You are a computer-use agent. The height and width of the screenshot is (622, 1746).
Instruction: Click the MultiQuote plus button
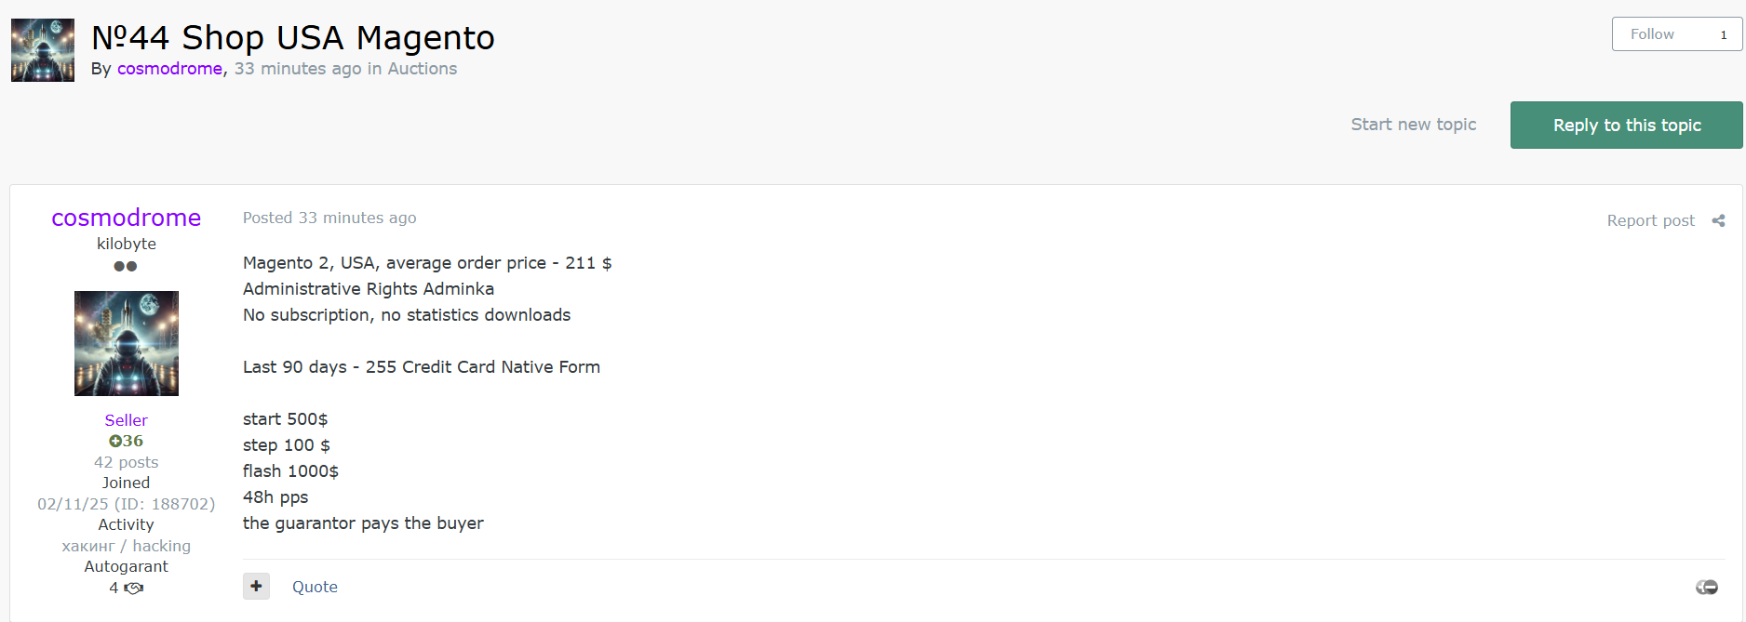point(256,586)
